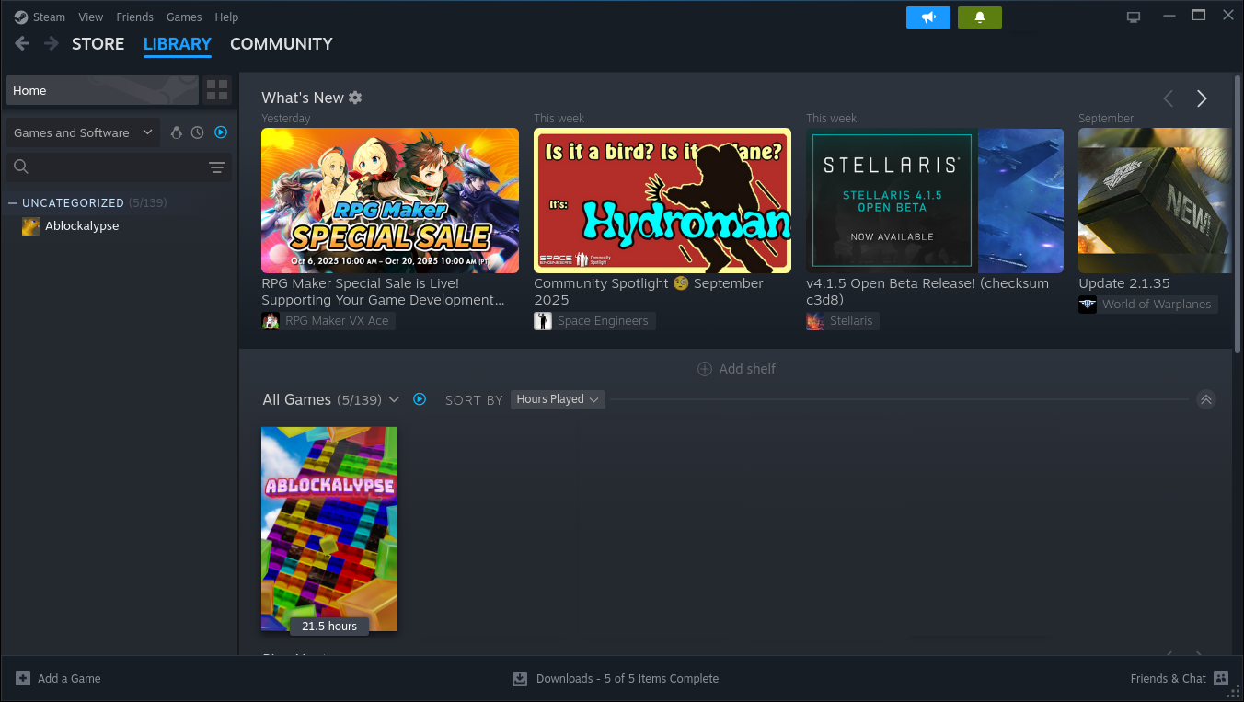
Task: Open the Help menu
Action: pyautogui.click(x=226, y=17)
